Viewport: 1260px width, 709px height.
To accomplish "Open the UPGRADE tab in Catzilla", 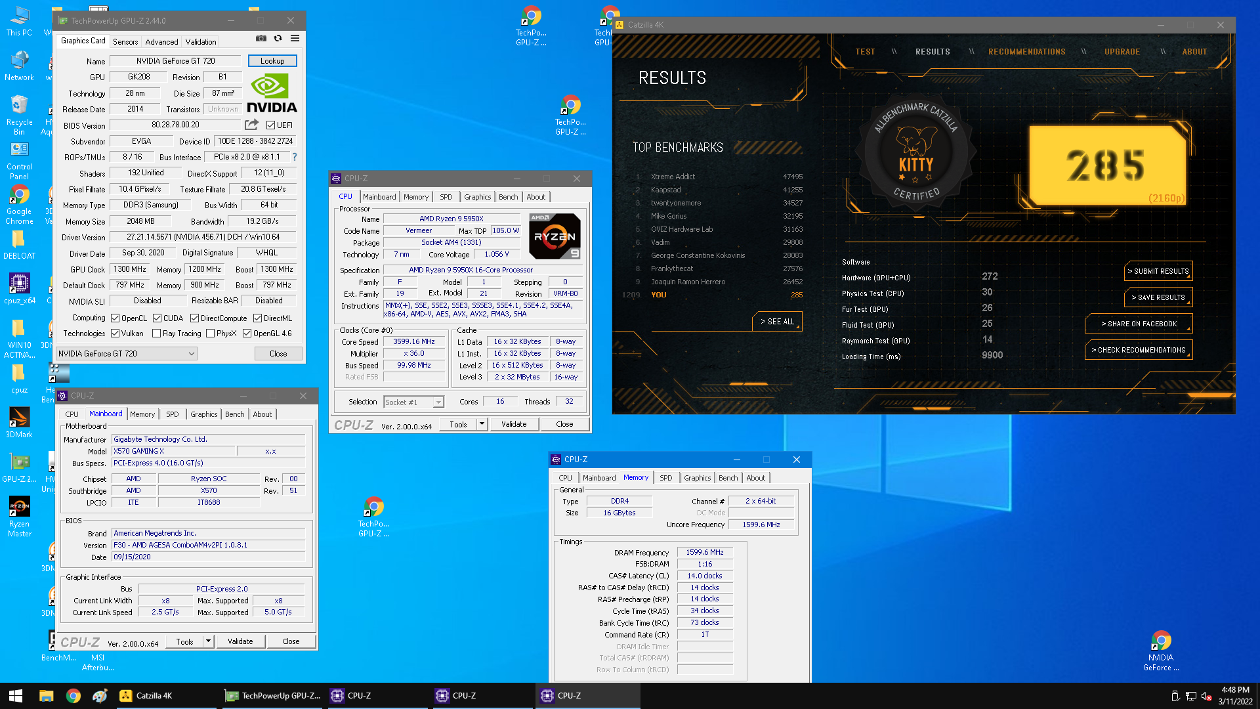I will (1122, 52).
